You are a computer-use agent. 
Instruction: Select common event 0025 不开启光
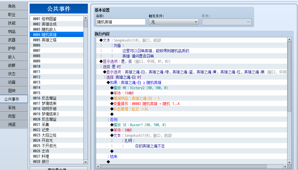57,146
